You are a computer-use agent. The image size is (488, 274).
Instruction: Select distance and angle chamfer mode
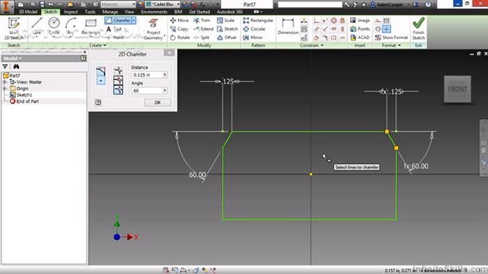[x=118, y=90]
